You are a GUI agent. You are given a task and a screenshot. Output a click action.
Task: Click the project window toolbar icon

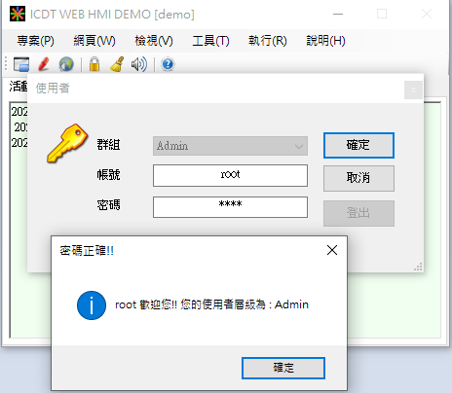pos(21,64)
